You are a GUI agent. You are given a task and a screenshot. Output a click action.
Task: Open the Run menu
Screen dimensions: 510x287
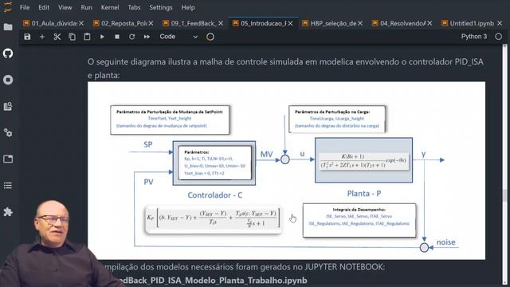pyautogui.click(x=87, y=7)
